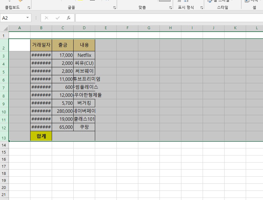The width and height of the screenshot is (263, 200).
Task: Select the cell containing 17,000
Action: pyautogui.click(x=63, y=55)
